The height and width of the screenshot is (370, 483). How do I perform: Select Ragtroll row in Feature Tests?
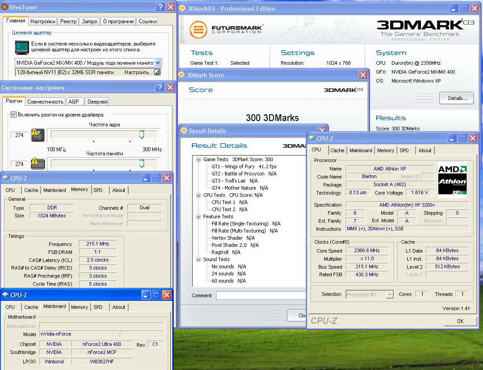click(226, 252)
